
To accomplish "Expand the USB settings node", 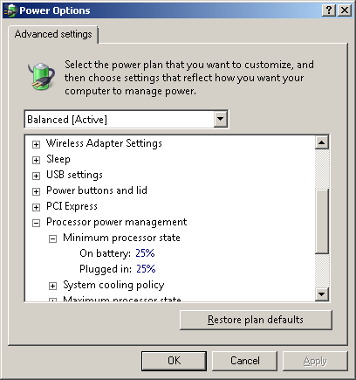I will (x=36, y=176).
